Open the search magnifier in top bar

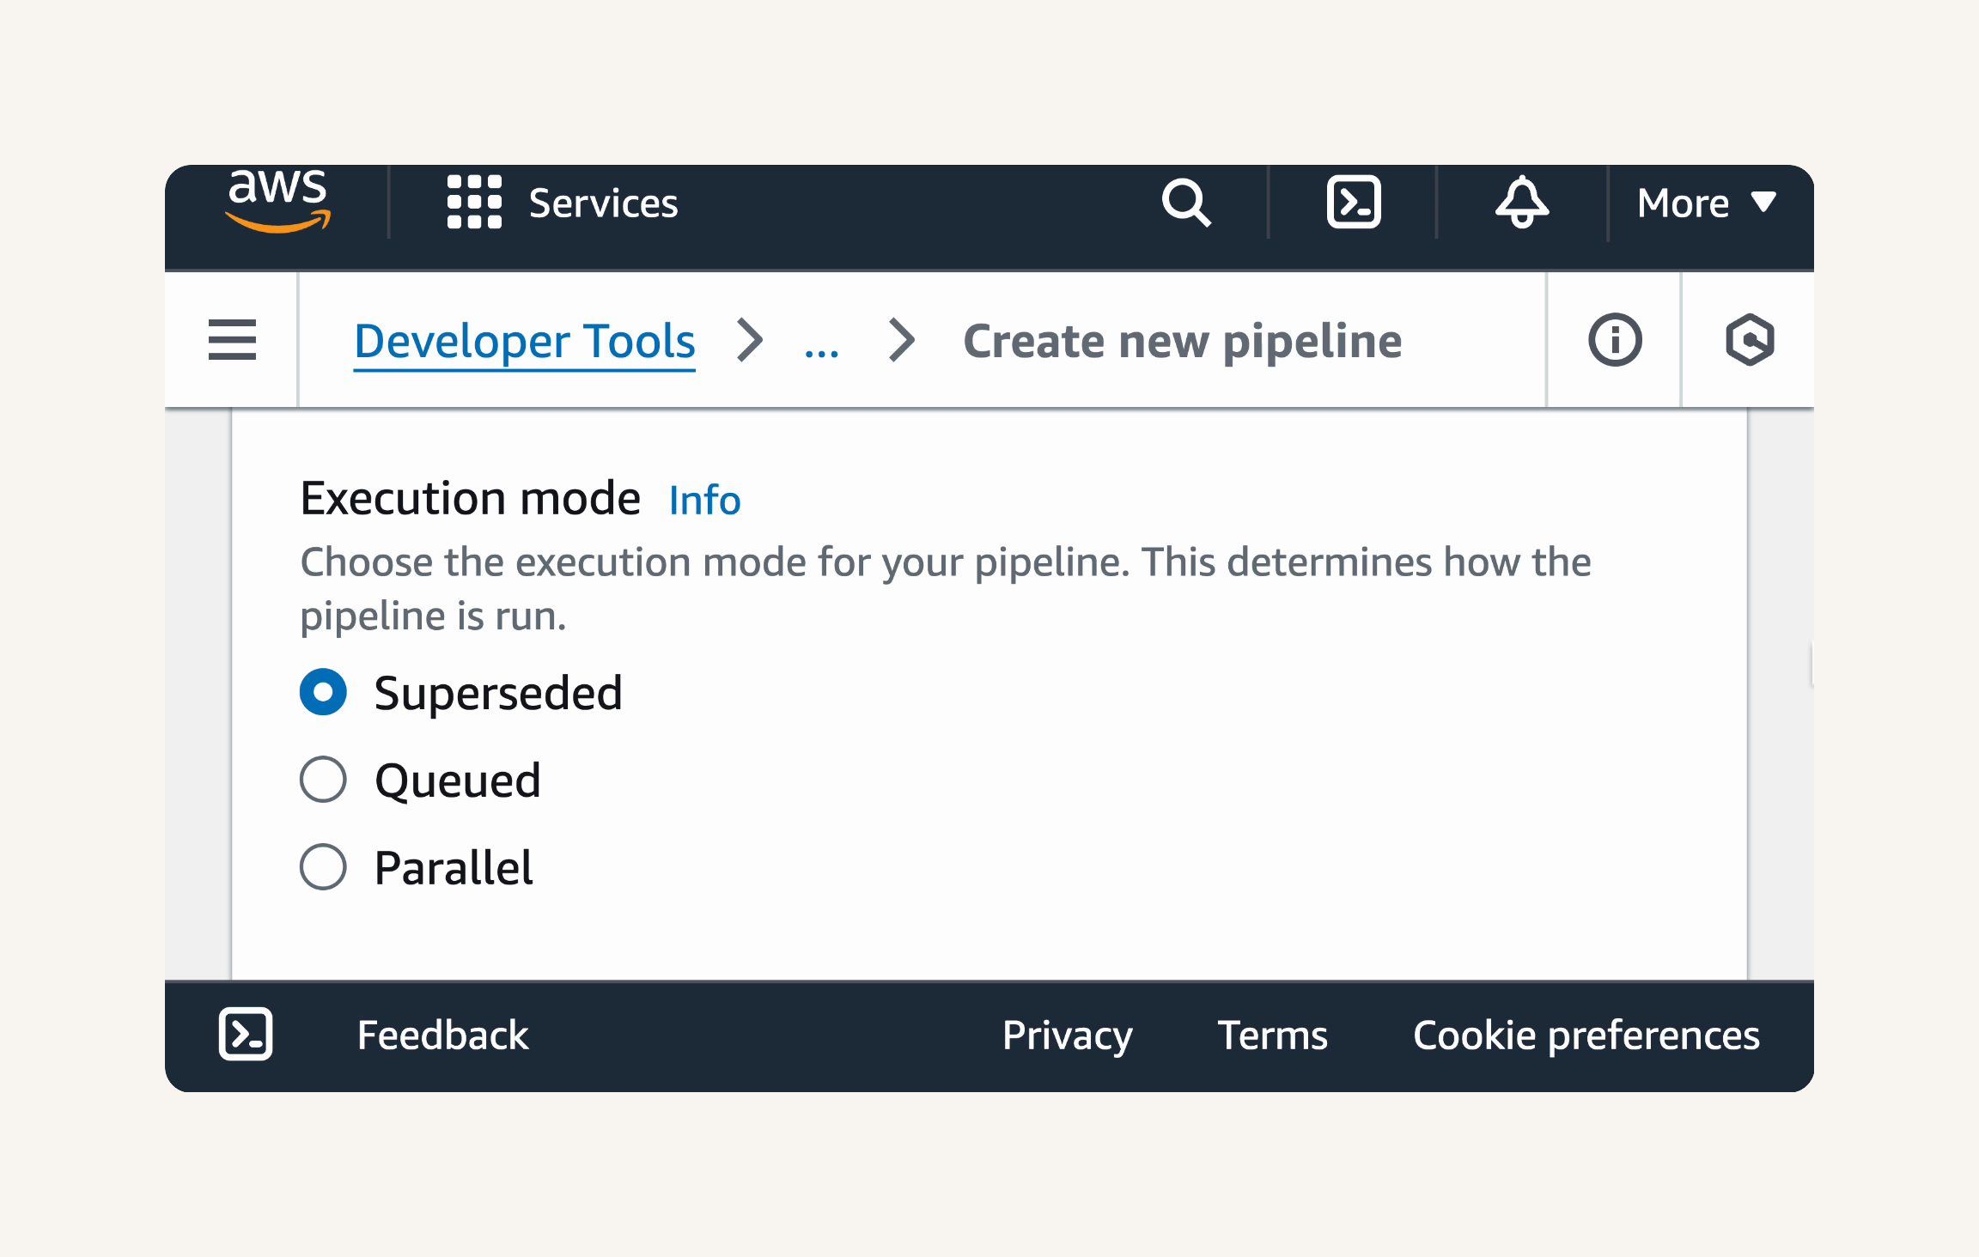1186,203
